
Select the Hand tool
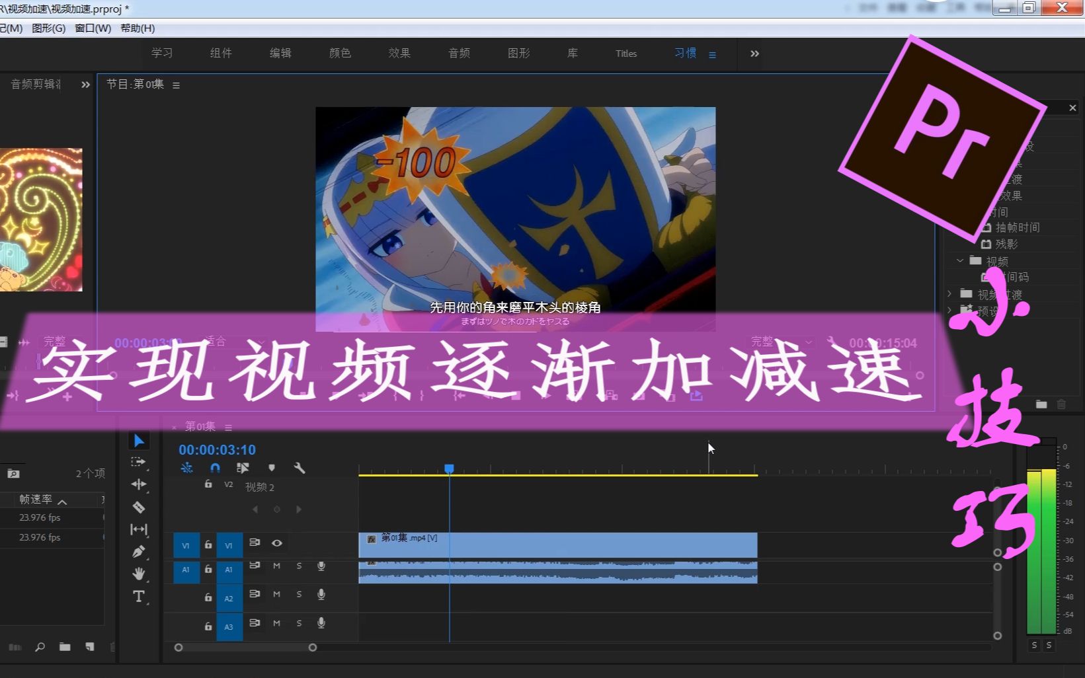tap(138, 574)
